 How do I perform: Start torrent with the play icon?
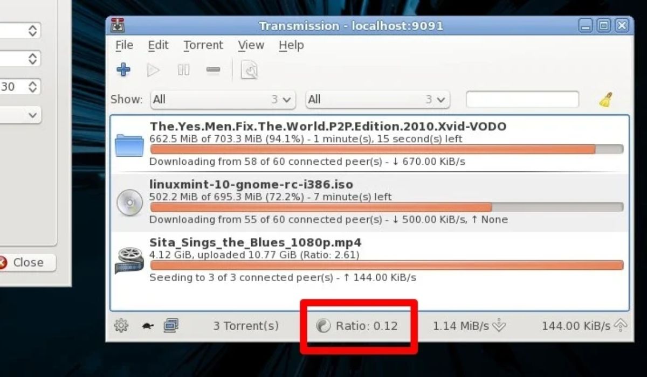tap(153, 70)
